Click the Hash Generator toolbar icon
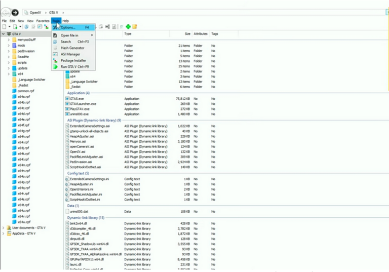Viewport: 389px width, 272px height. pyautogui.click(x=33, y=27)
